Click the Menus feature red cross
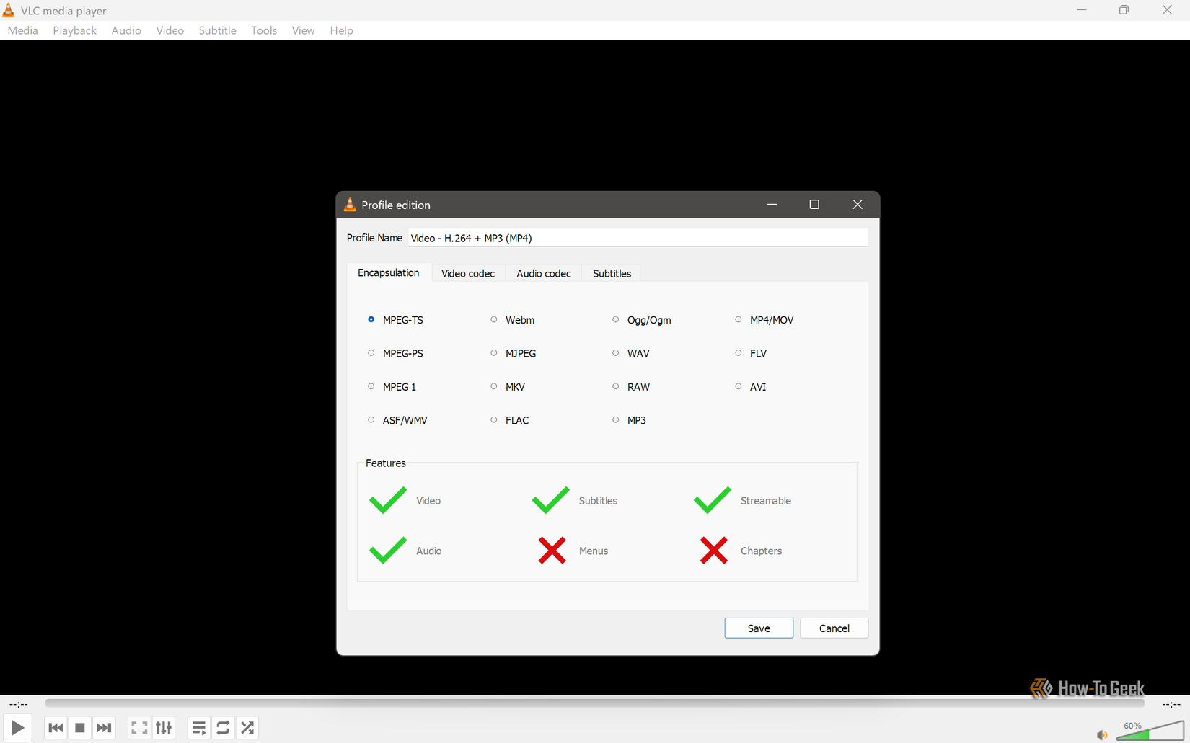 [552, 551]
